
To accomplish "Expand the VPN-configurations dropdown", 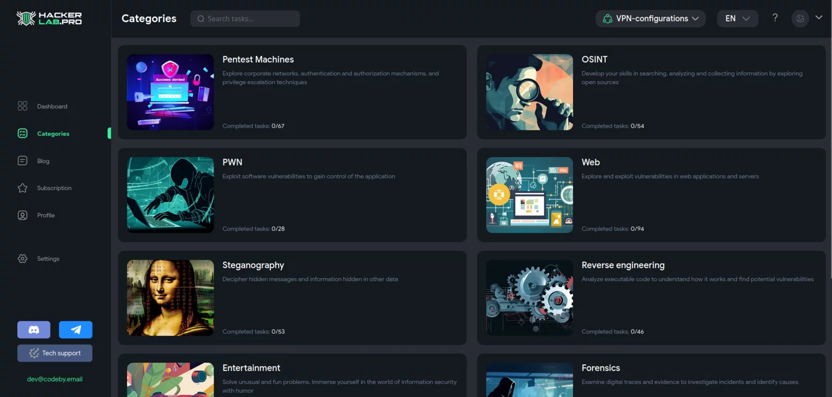I will [x=651, y=19].
